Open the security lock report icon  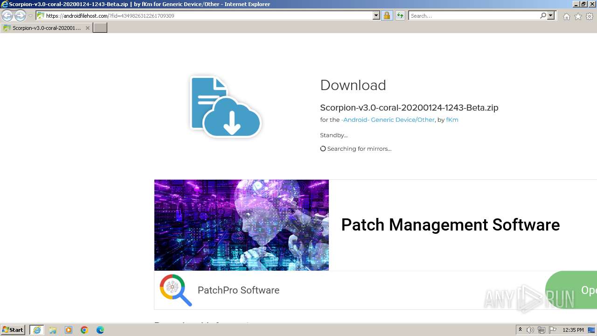click(x=387, y=15)
